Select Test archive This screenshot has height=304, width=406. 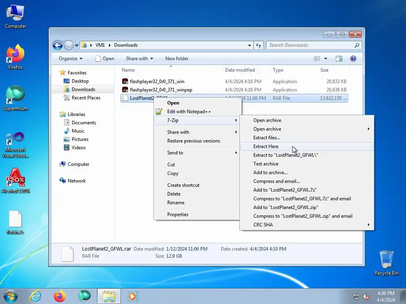[x=307, y=164]
